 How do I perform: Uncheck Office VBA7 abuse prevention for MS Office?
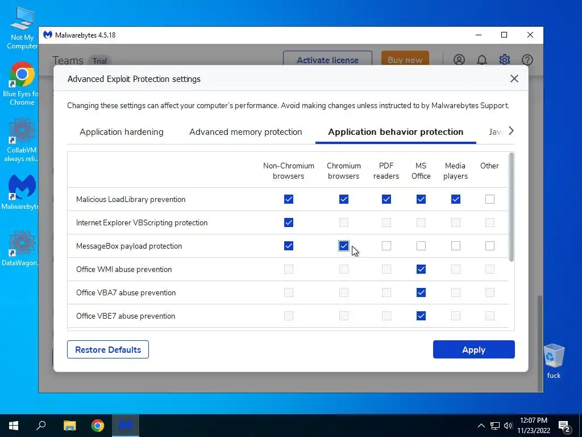[x=421, y=292]
